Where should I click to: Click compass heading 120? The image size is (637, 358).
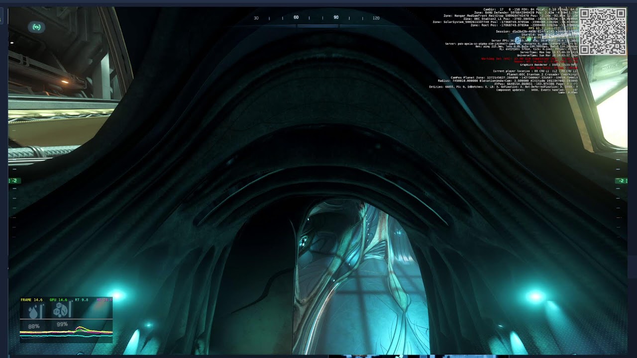point(376,18)
